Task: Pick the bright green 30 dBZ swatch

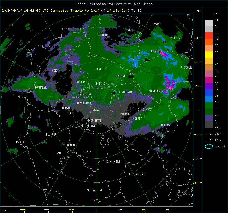Action: 209,105
